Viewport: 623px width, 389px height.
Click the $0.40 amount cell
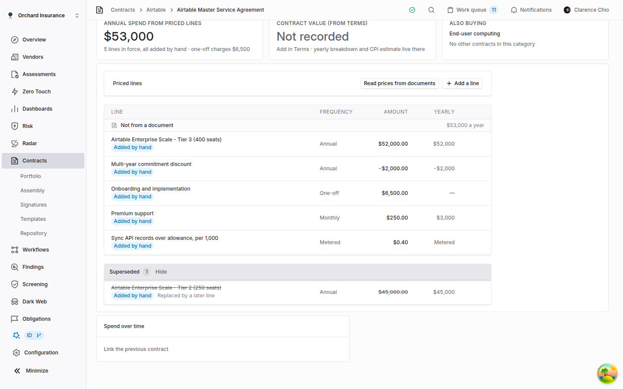click(x=401, y=242)
